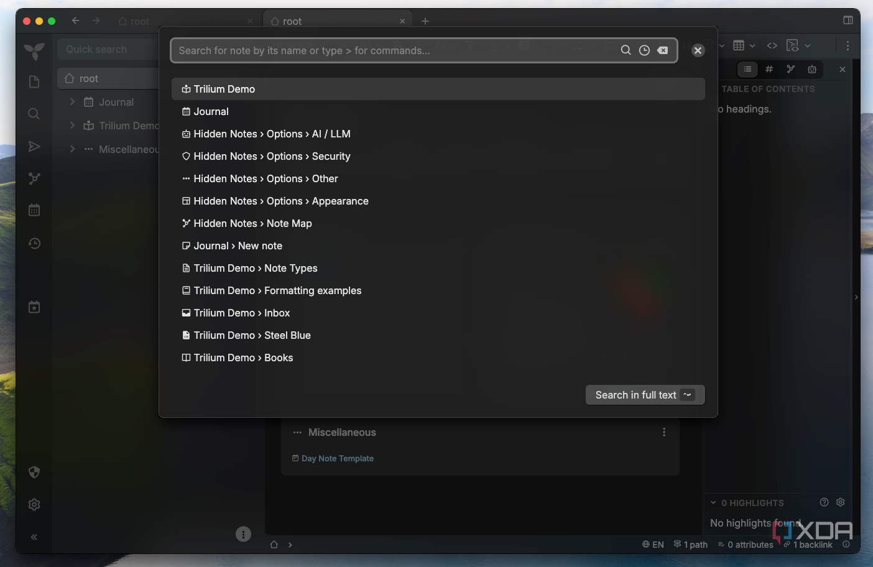Screen dimensions: 873x567
Task: Expand Trilium Demo tree node
Action: (x=73, y=125)
